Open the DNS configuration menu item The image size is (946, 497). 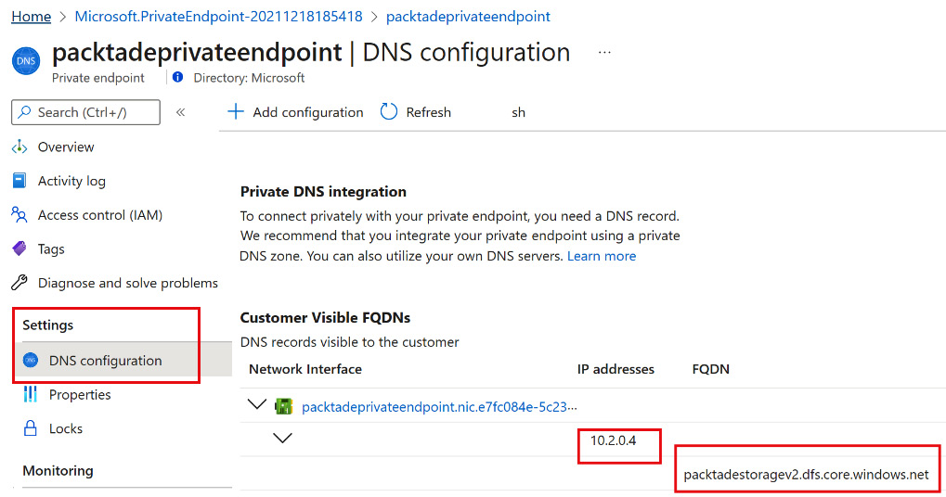pyautogui.click(x=105, y=361)
